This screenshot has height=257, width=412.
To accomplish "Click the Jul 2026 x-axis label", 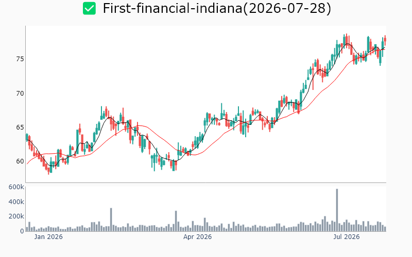I will [x=346, y=237].
